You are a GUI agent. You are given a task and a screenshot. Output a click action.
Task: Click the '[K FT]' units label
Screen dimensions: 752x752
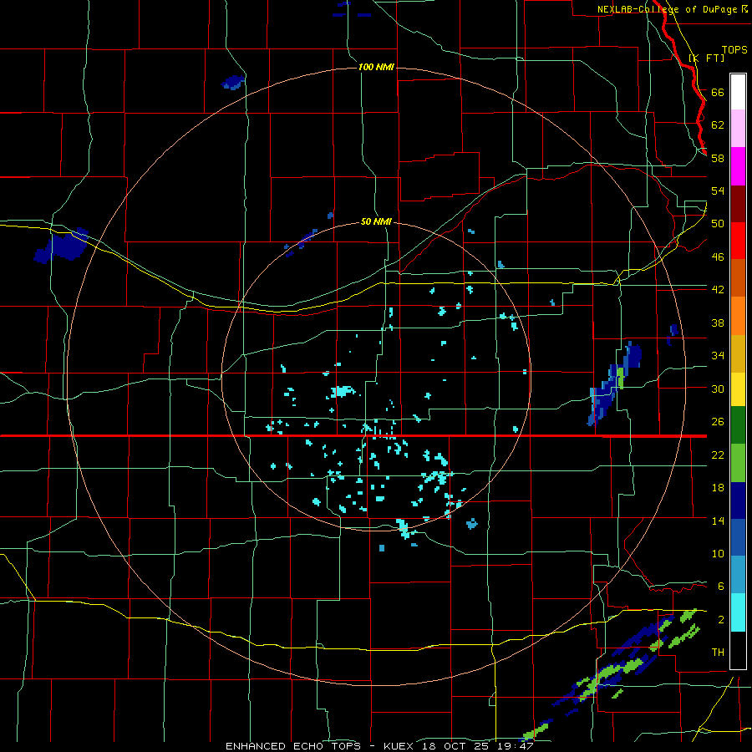[706, 58]
